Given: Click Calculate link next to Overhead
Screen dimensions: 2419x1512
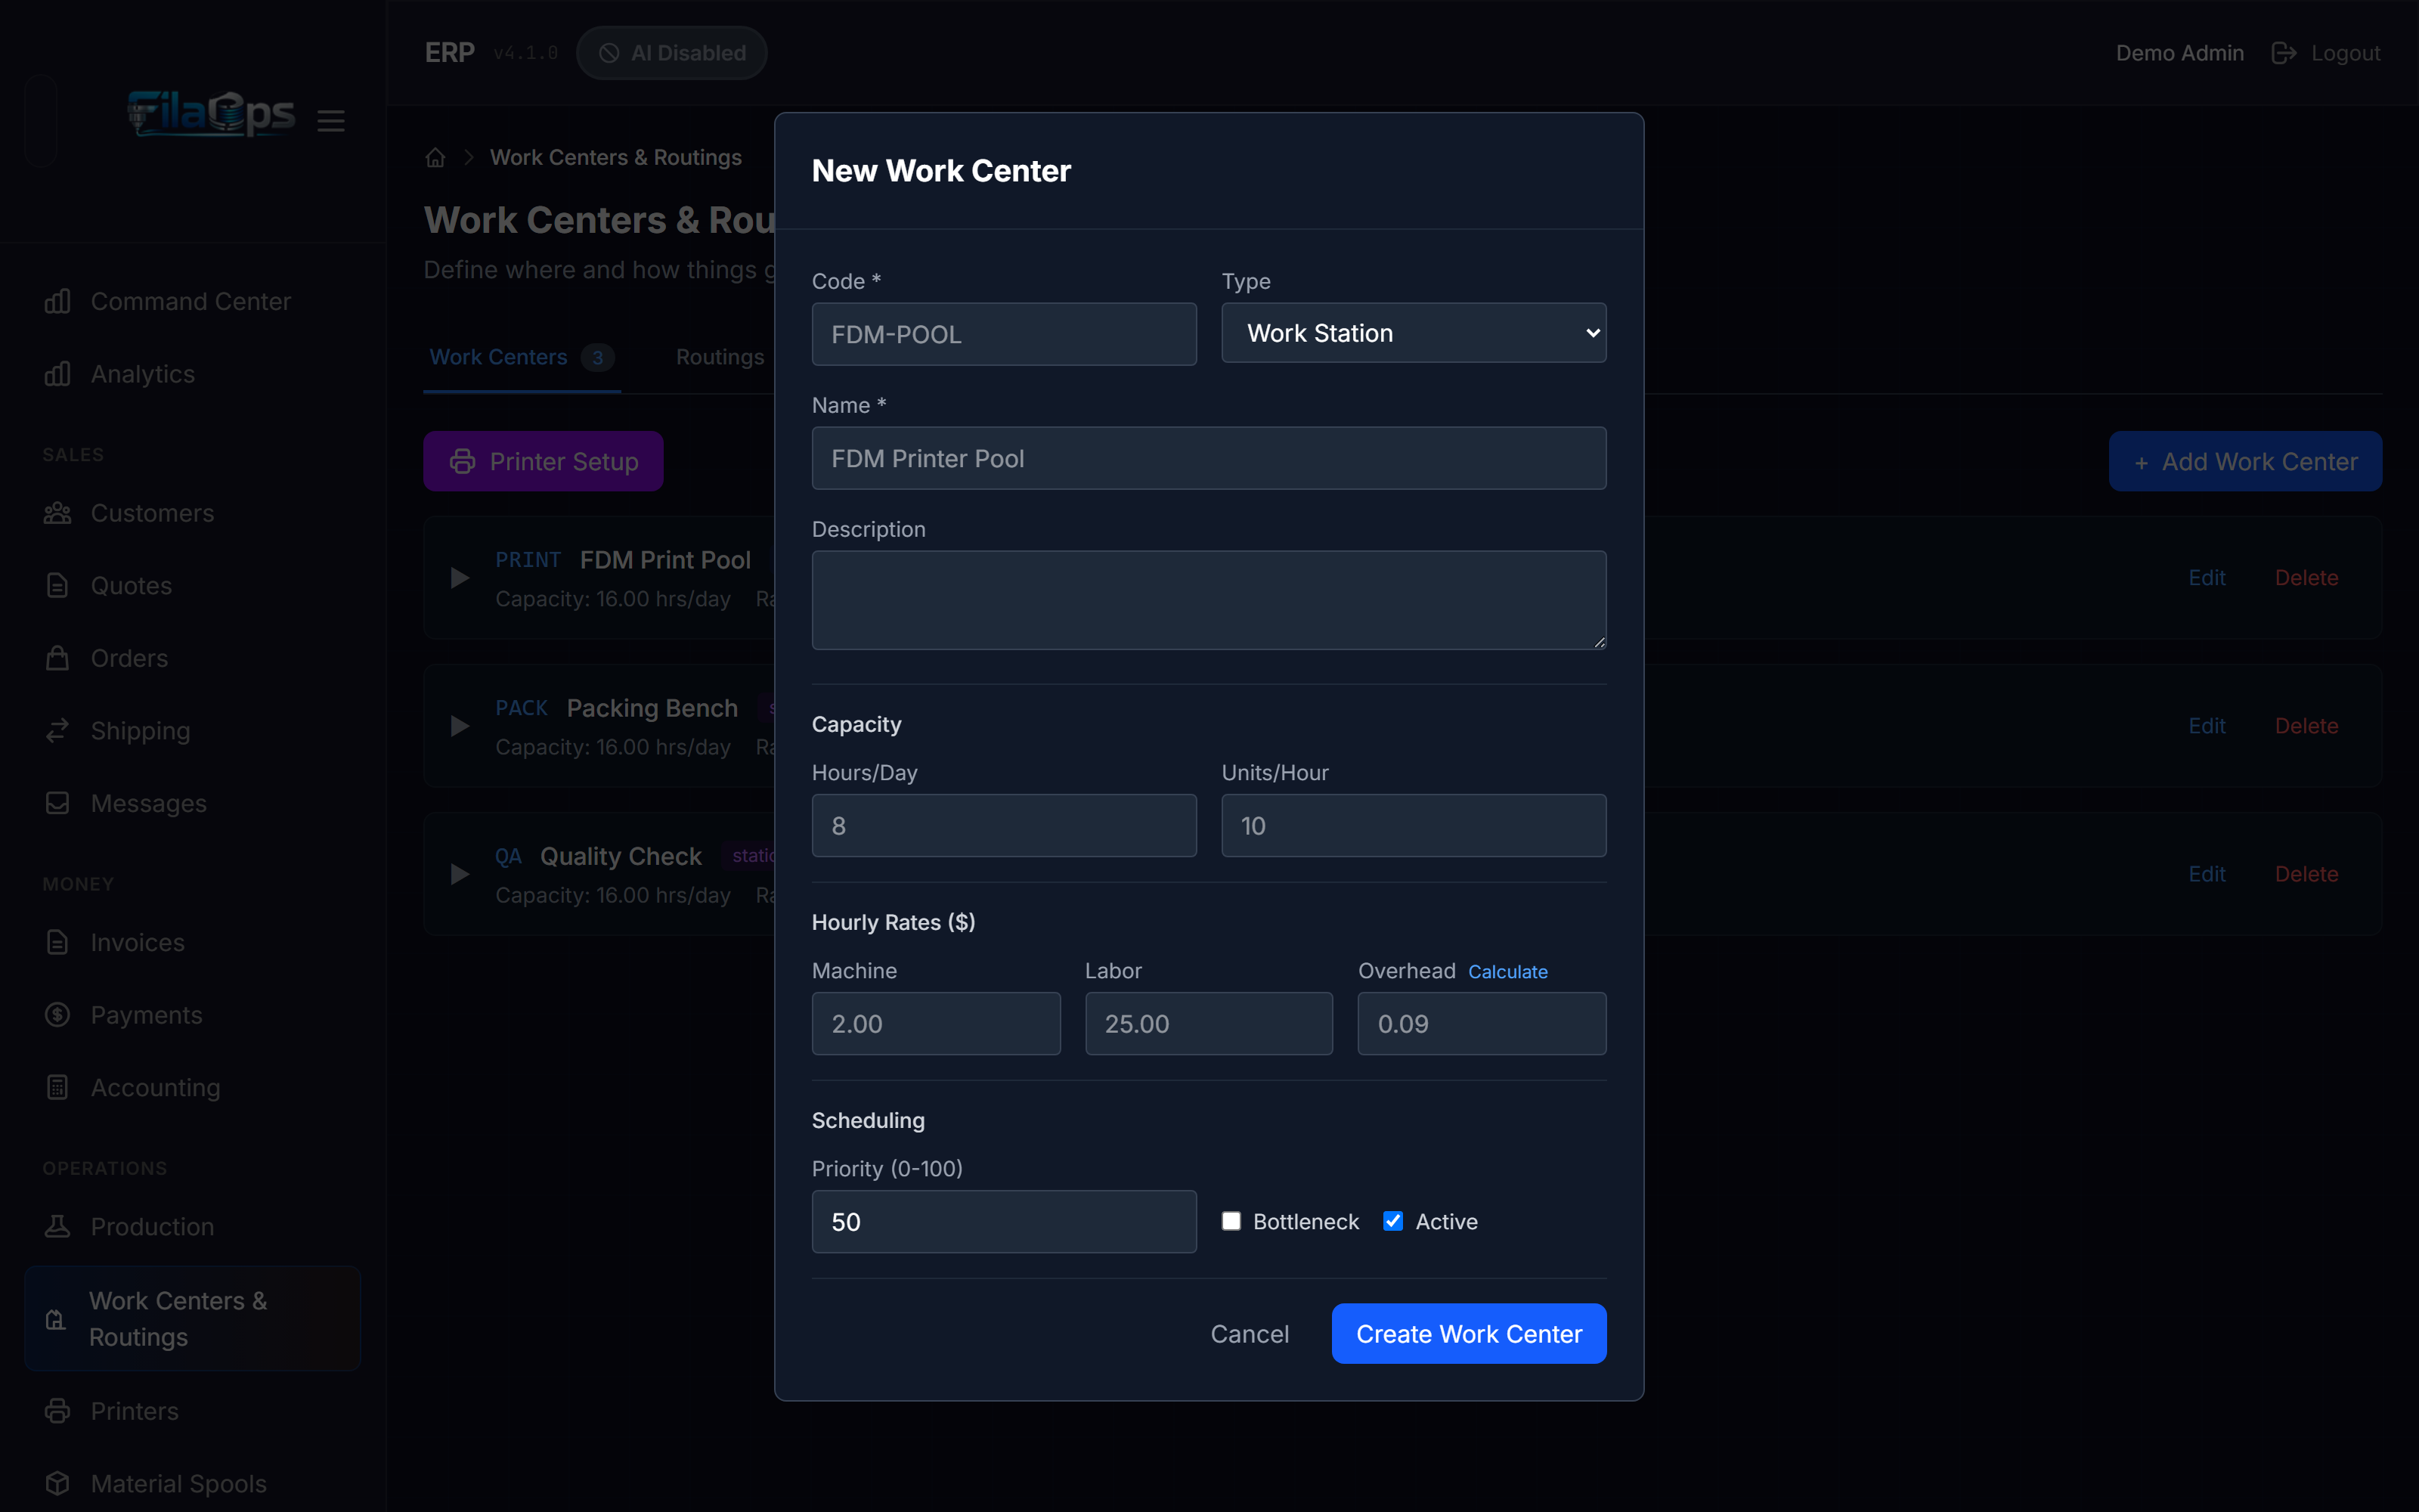Looking at the screenshot, I should (1507, 971).
